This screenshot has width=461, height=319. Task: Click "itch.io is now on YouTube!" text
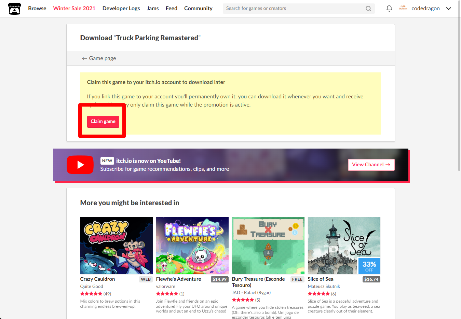point(148,161)
